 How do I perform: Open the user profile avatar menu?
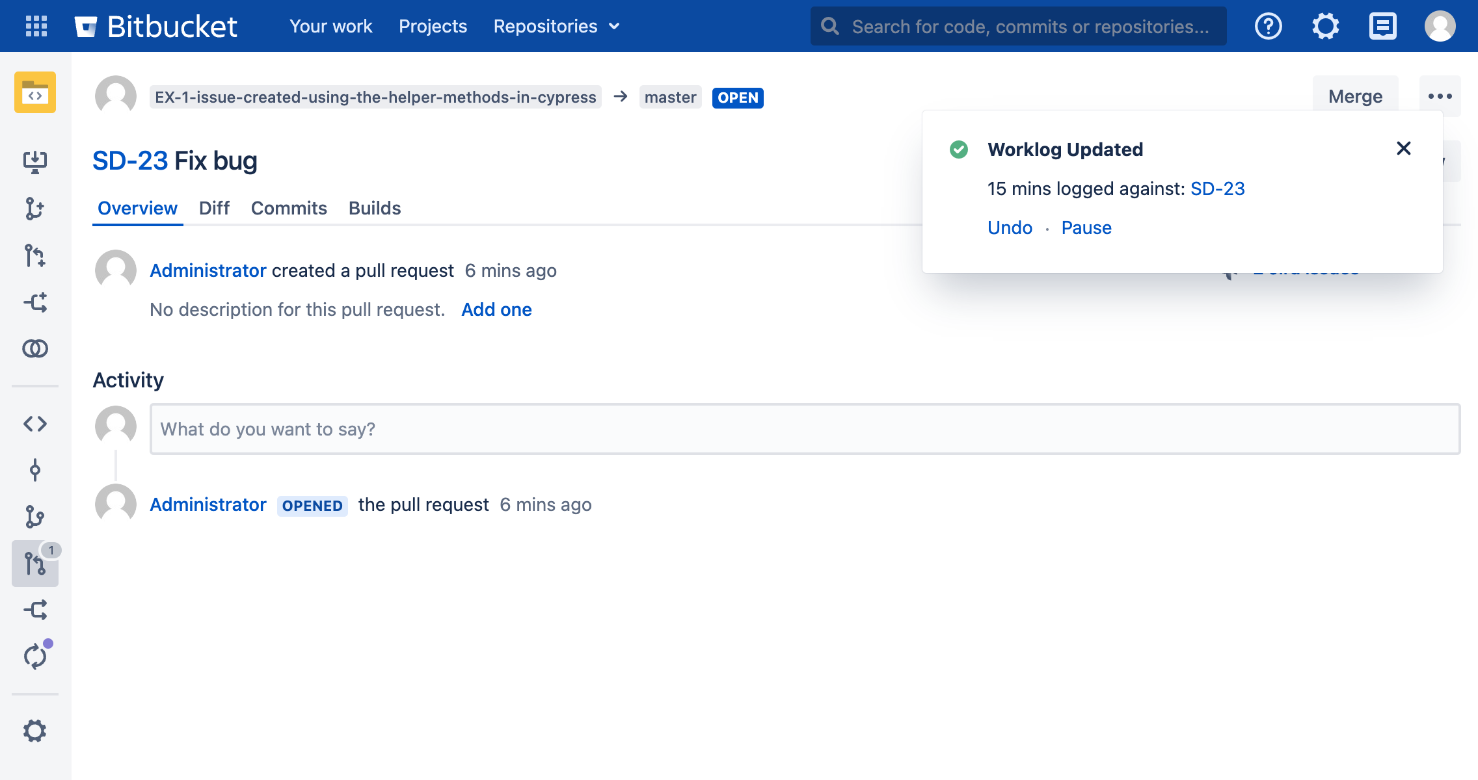(1440, 26)
